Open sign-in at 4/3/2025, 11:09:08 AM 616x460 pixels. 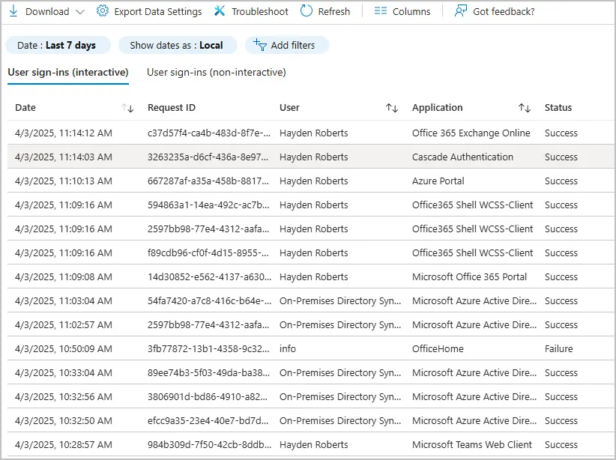[64, 277]
